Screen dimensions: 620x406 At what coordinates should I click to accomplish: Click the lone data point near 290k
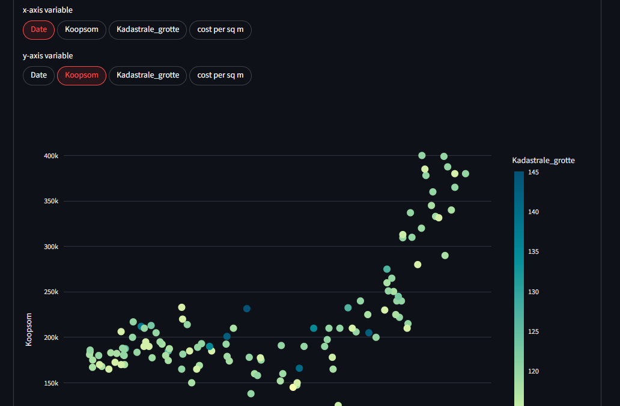click(x=445, y=256)
